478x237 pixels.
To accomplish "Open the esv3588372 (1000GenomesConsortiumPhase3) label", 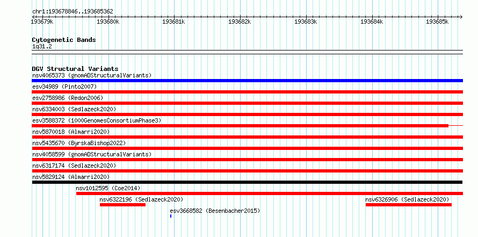I will coord(97,120).
